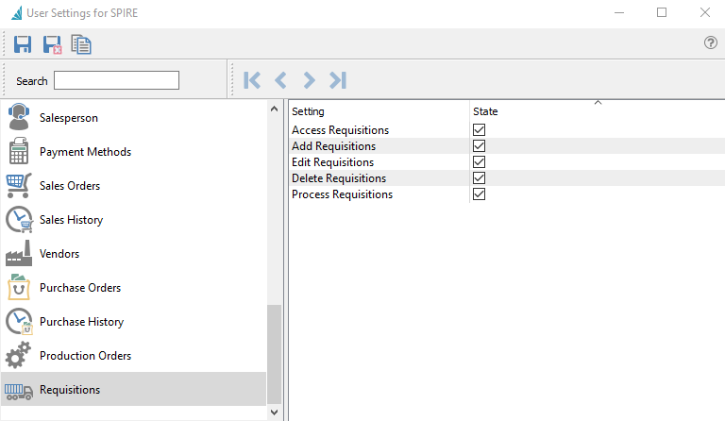
Task: Disable Delete Requisitions checkbox
Action: [479, 178]
